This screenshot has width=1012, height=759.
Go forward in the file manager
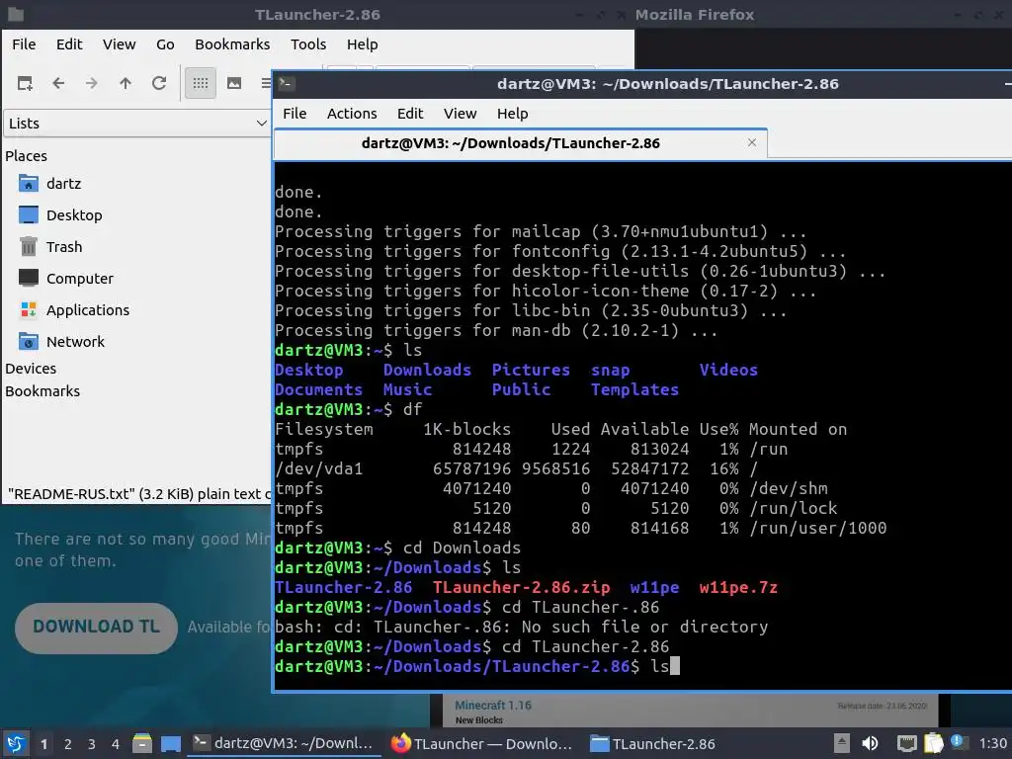click(x=92, y=83)
